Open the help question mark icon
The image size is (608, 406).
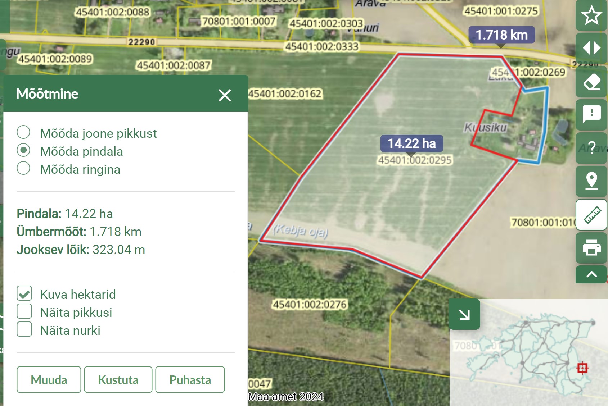coord(591,148)
